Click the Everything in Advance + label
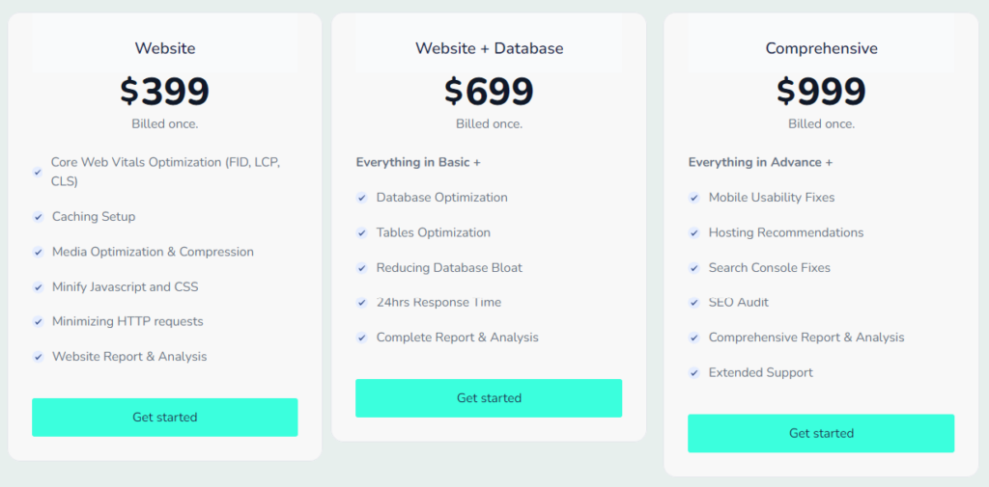Screen dimensions: 989x487 (760, 162)
